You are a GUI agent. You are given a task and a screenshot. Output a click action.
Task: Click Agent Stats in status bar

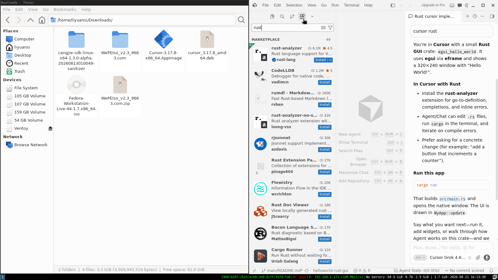(416, 271)
